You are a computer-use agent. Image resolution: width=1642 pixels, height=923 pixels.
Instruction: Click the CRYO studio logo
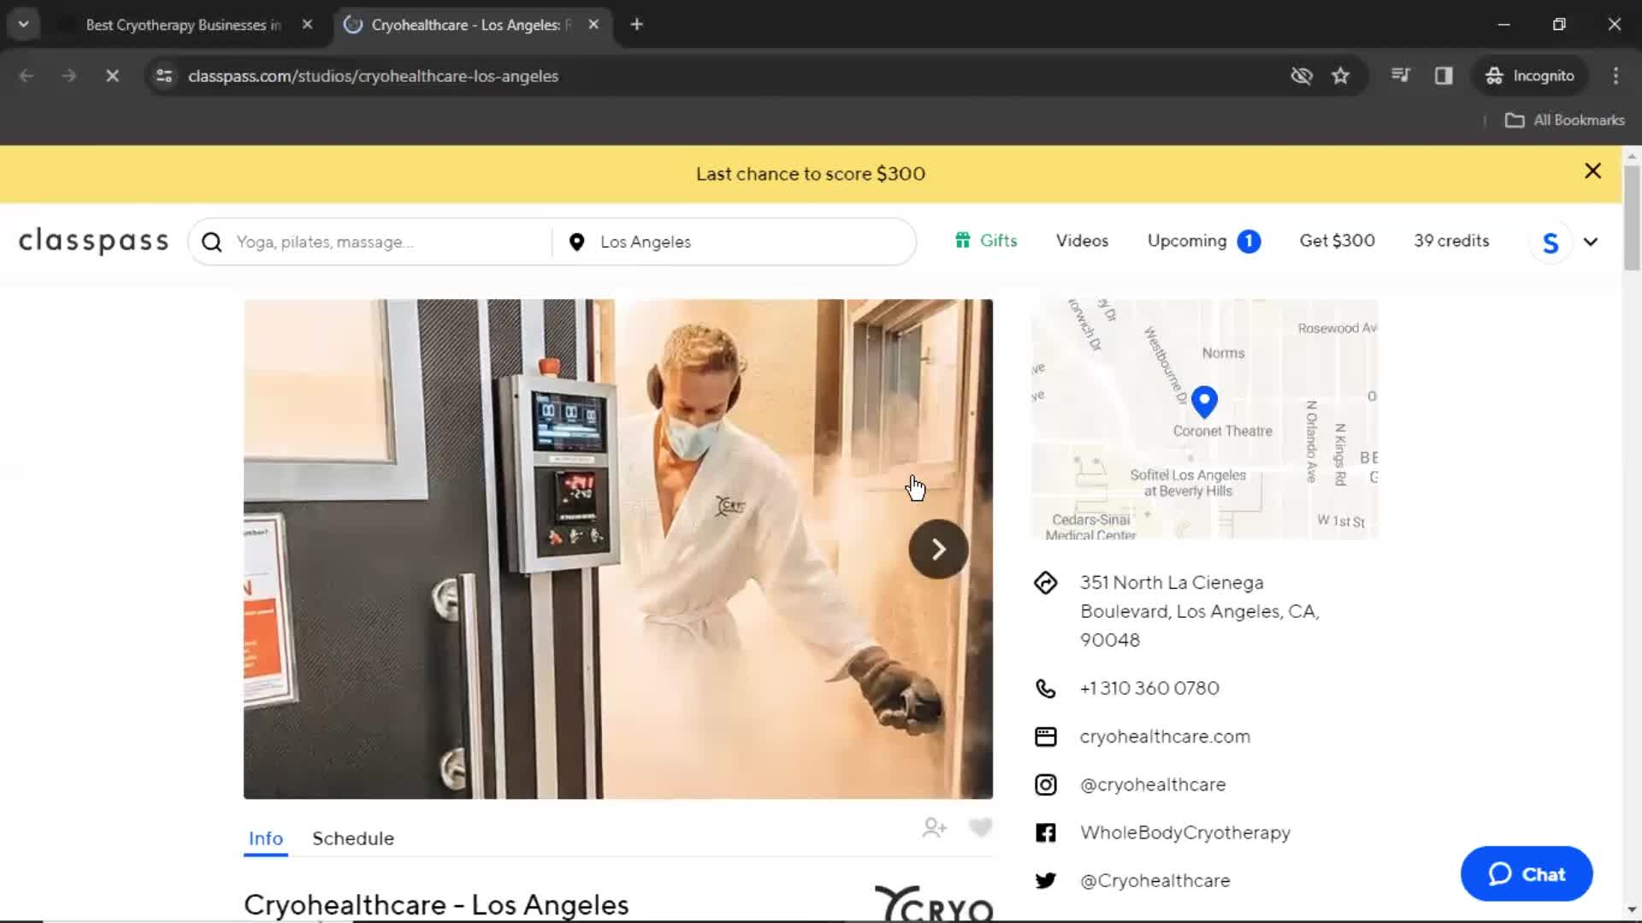[934, 904]
